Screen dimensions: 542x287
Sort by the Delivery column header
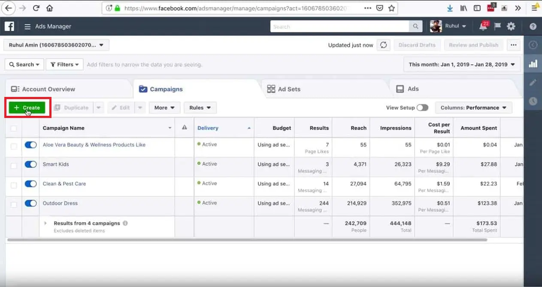point(224,128)
